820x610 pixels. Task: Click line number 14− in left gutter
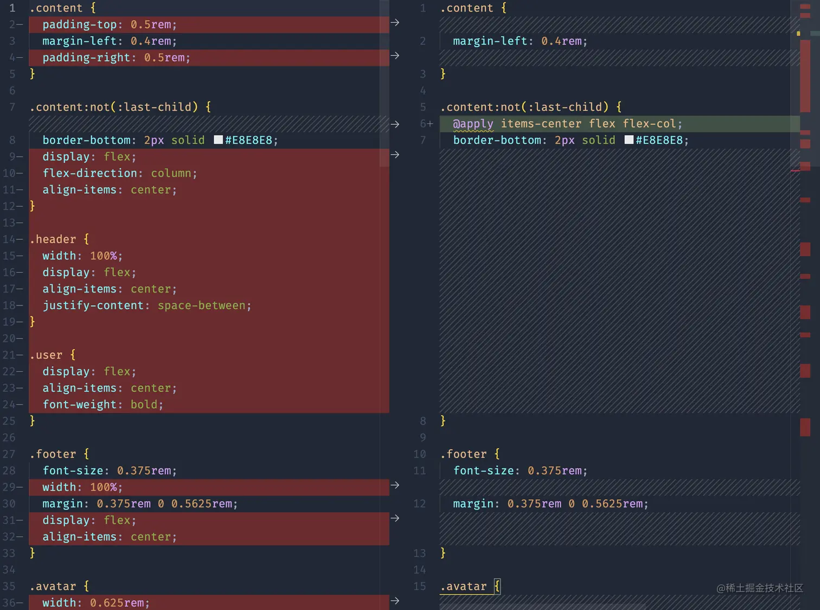pos(12,239)
